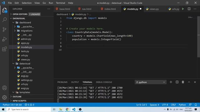This screenshot has width=200, height=112.
Task: Open the Selection menu
Action: pyautogui.click(x=27, y=3)
